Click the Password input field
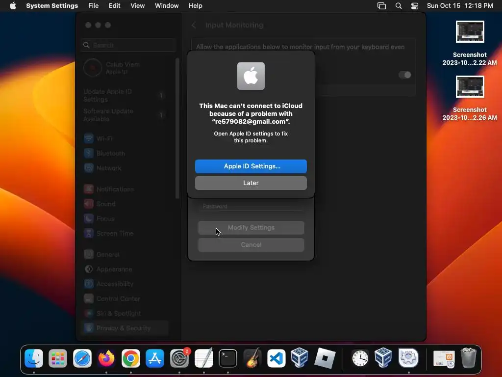This screenshot has width=502, height=377. click(x=251, y=206)
